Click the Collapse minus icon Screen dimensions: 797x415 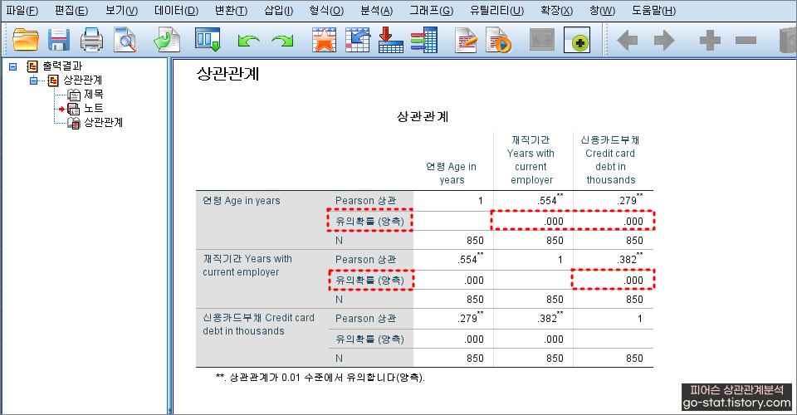point(746,40)
